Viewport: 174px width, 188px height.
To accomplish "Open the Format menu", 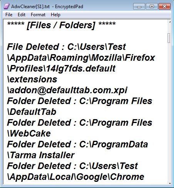I will click(38, 15).
